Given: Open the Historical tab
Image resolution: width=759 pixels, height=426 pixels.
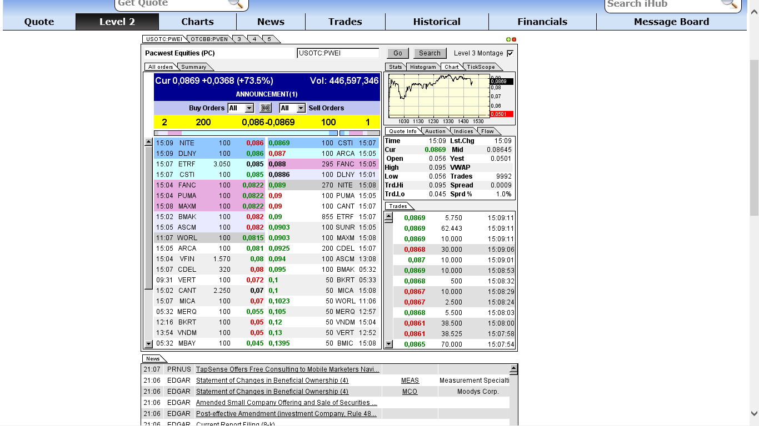Looking at the screenshot, I should (x=437, y=22).
